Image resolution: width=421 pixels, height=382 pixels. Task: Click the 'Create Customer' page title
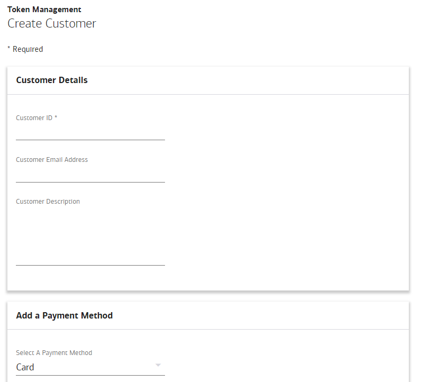[52, 24]
